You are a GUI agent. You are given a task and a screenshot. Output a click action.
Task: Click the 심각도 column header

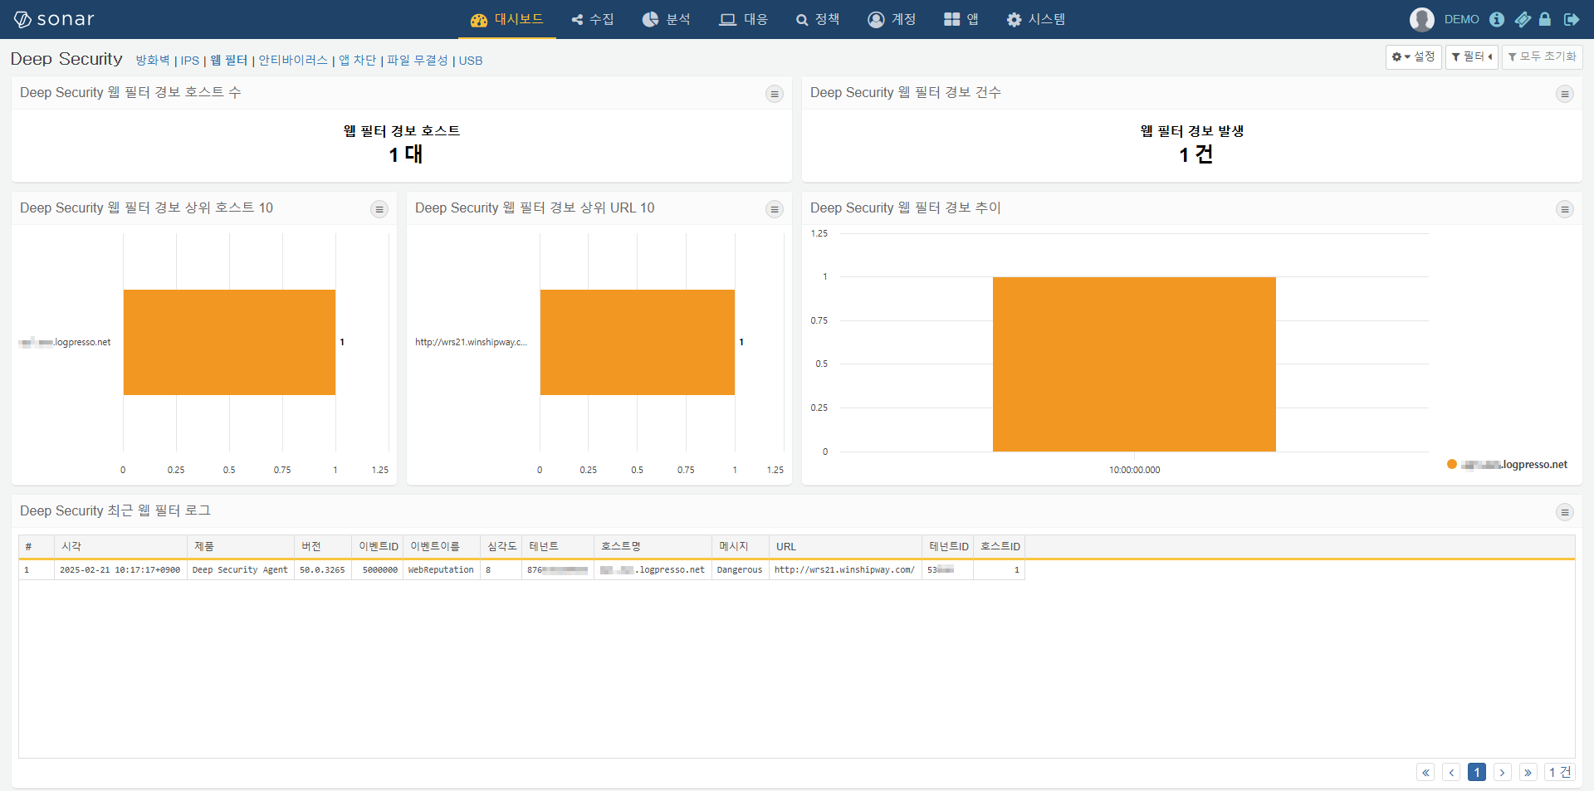pyautogui.click(x=501, y=546)
